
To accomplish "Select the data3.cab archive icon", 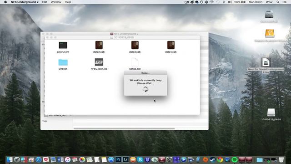I will (x=135, y=45).
